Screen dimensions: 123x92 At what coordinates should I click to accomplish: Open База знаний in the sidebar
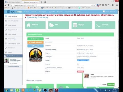pyautogui.click(x=13, y=34)
